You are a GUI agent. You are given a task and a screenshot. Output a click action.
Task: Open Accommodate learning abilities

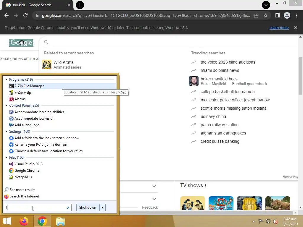39,112
